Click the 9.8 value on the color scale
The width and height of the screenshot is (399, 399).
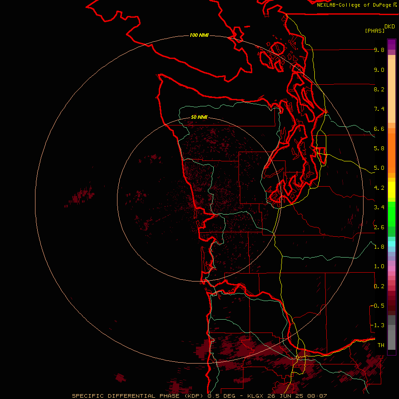(x=379, y=50)
